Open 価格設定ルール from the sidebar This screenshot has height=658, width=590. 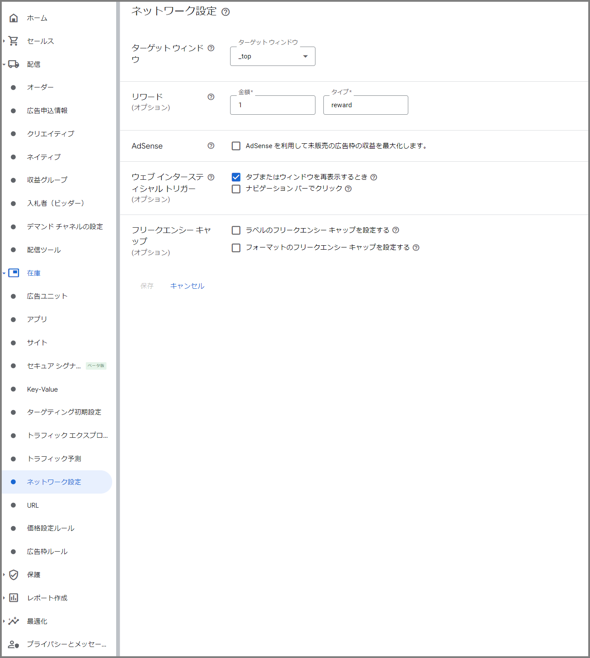pyautogui.click(x=51, y=528)
